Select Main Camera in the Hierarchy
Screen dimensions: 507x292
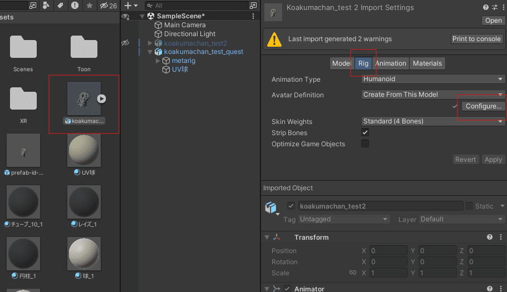tap(185, 25)
